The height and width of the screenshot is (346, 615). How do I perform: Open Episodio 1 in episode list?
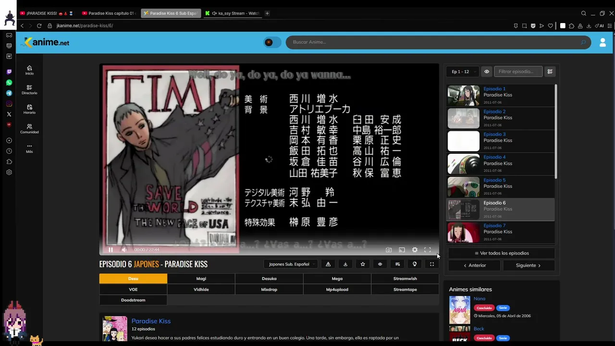[x=501, y=96]
